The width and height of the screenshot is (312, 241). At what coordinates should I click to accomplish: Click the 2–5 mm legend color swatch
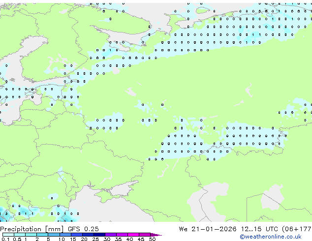point(42,235)
